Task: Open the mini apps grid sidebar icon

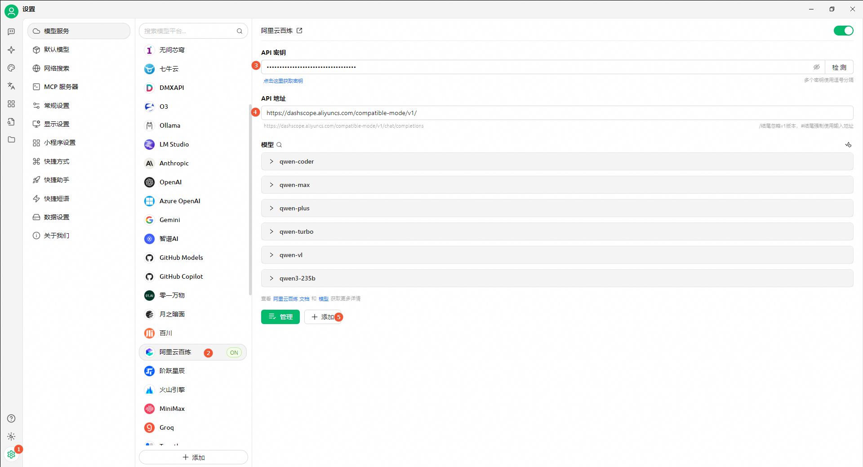Action: [x=11, y=104]
